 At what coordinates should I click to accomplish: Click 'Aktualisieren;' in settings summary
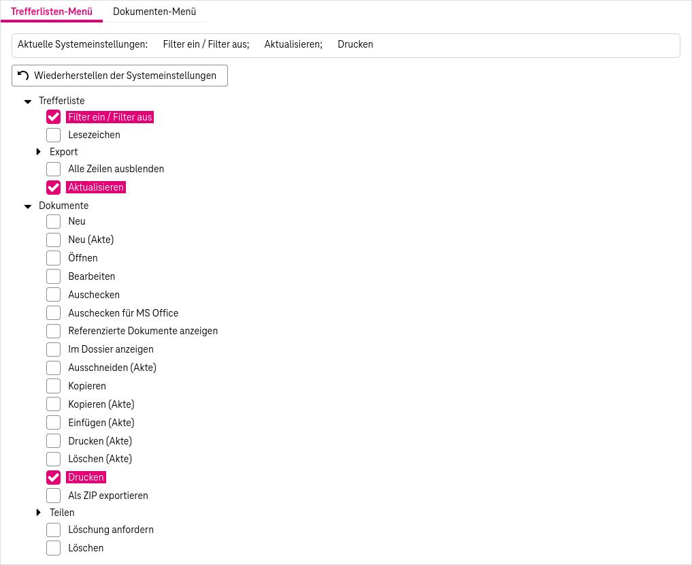click(x=293, y=44)
